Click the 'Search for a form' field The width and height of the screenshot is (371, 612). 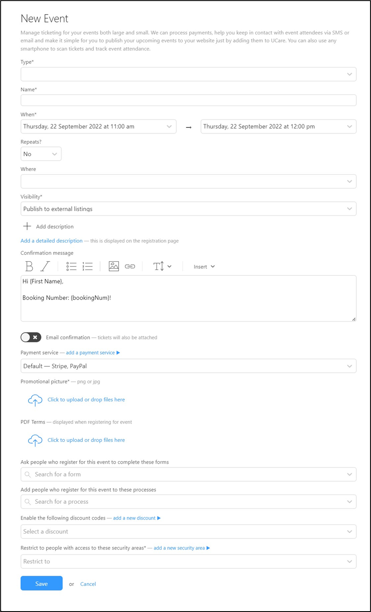tap(188, 474)
